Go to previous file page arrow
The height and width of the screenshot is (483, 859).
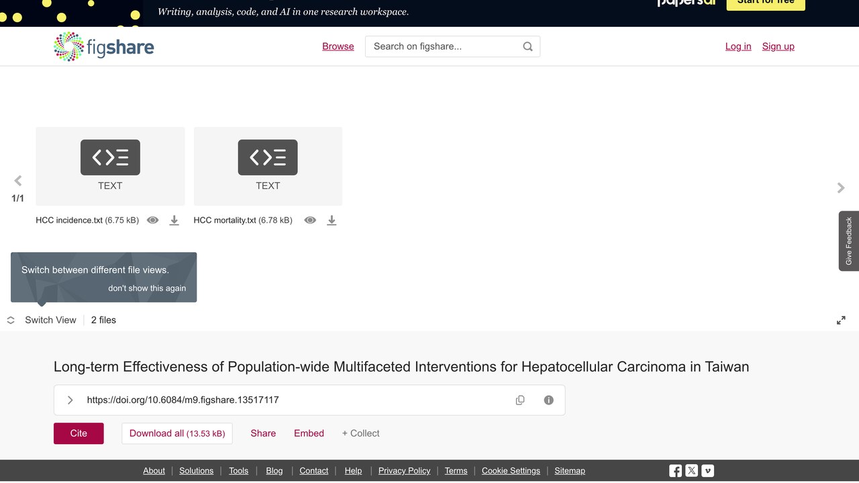coord(18,180)
